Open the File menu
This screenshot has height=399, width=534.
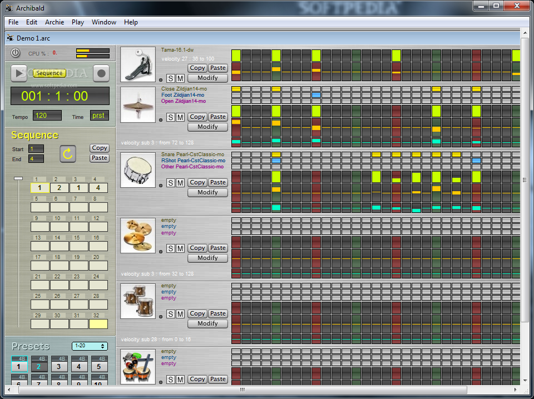click(x=13, y=22)
